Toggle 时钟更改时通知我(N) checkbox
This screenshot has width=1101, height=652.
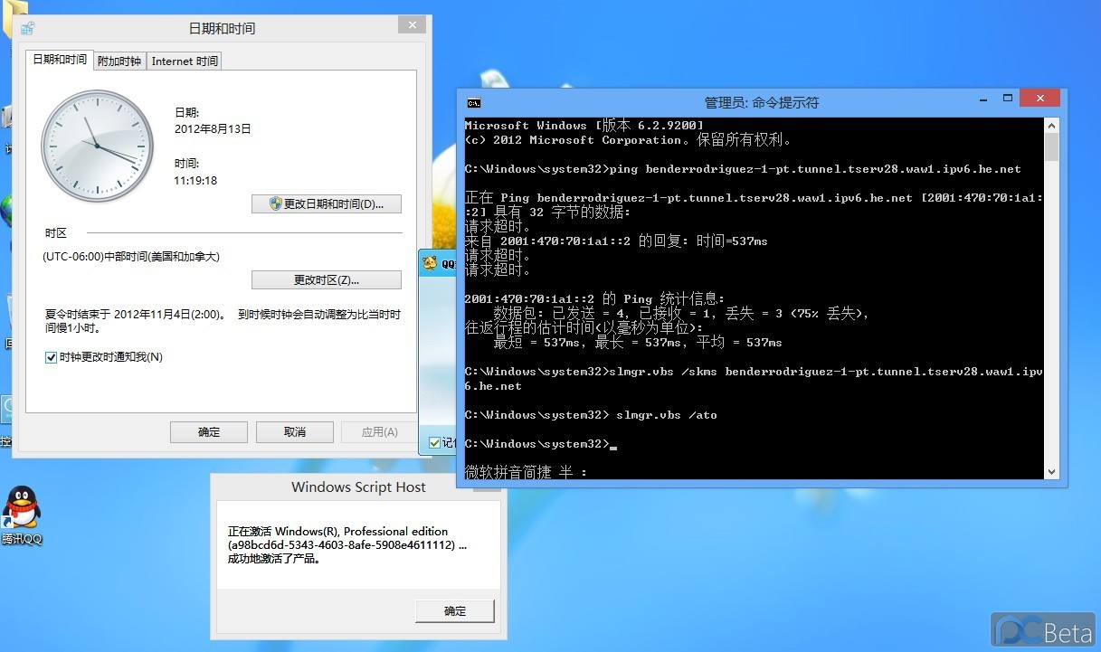click(x=52, y=357)
